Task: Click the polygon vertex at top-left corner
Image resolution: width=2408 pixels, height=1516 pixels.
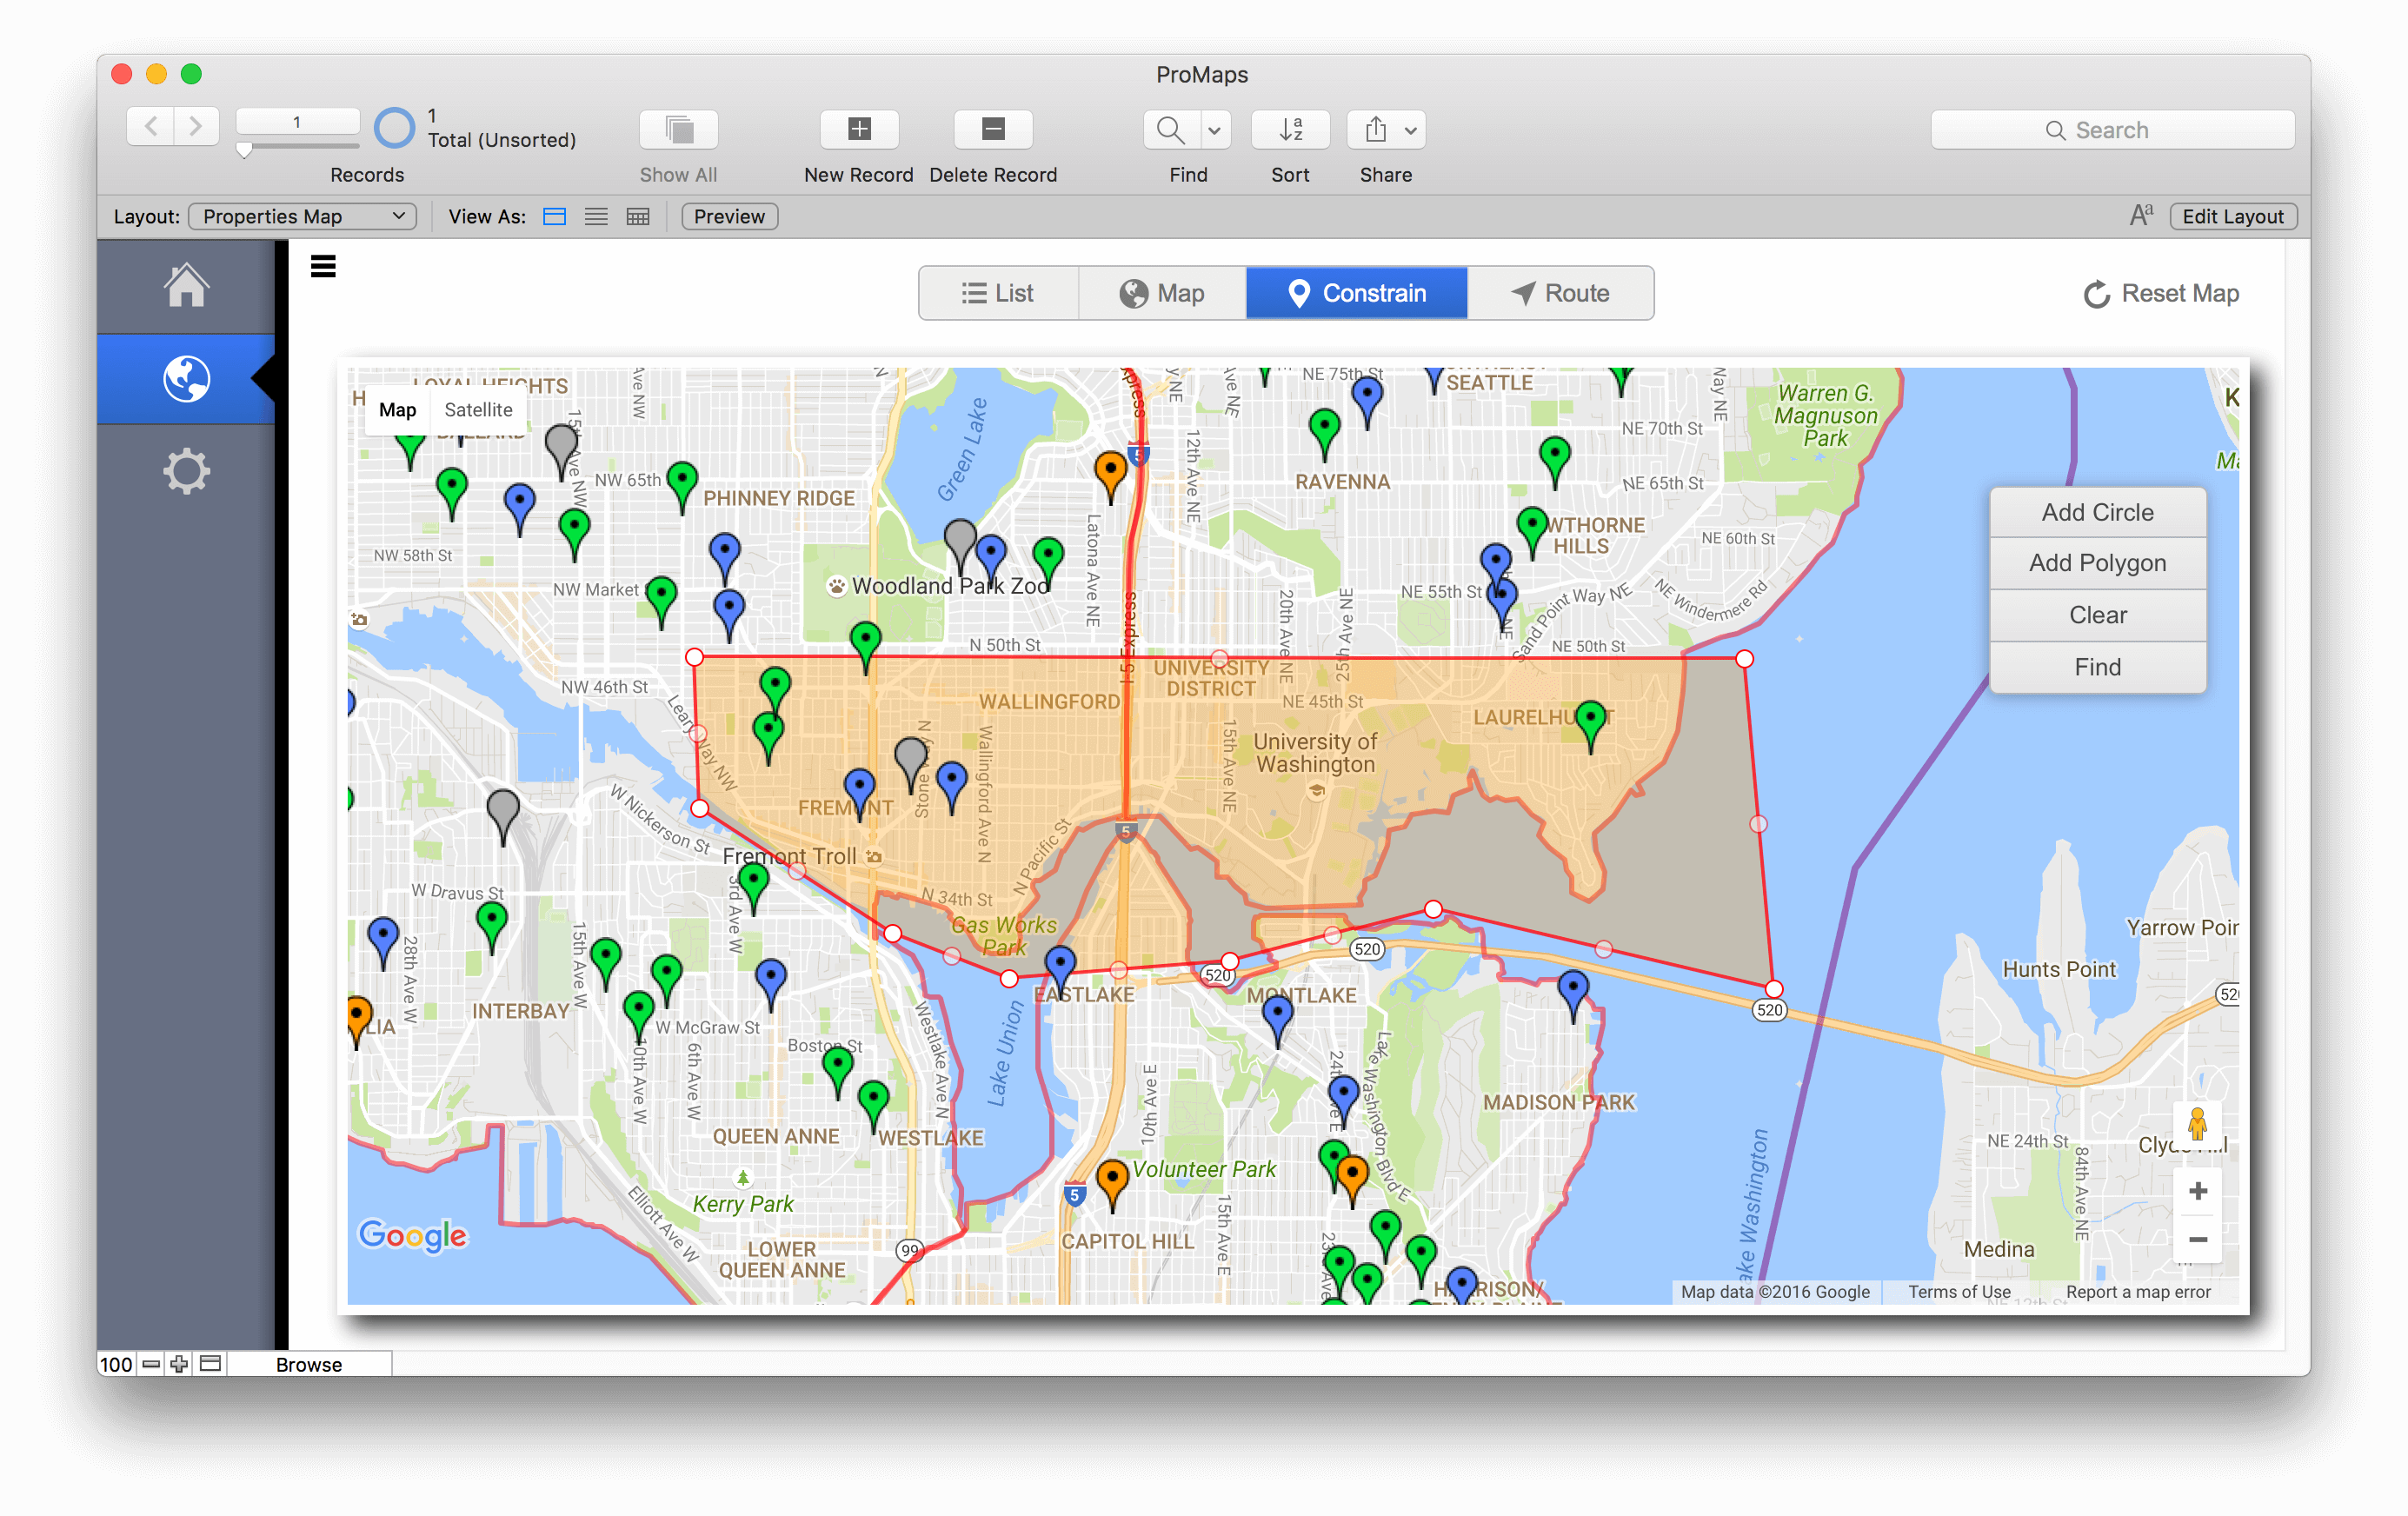Action: pos(695,657)
